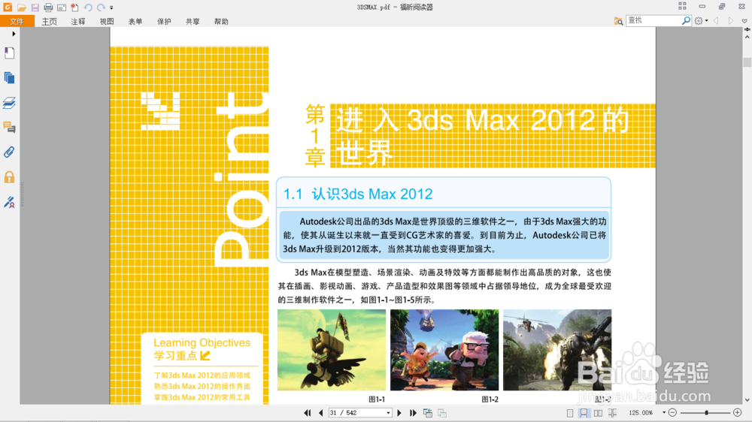Expand the page number dropdown arrow
This screenshot has width=752, height=422.
coord(389,413)
